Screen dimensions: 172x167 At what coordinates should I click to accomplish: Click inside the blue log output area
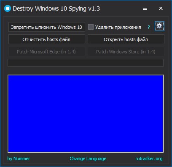tap(86, 114)
